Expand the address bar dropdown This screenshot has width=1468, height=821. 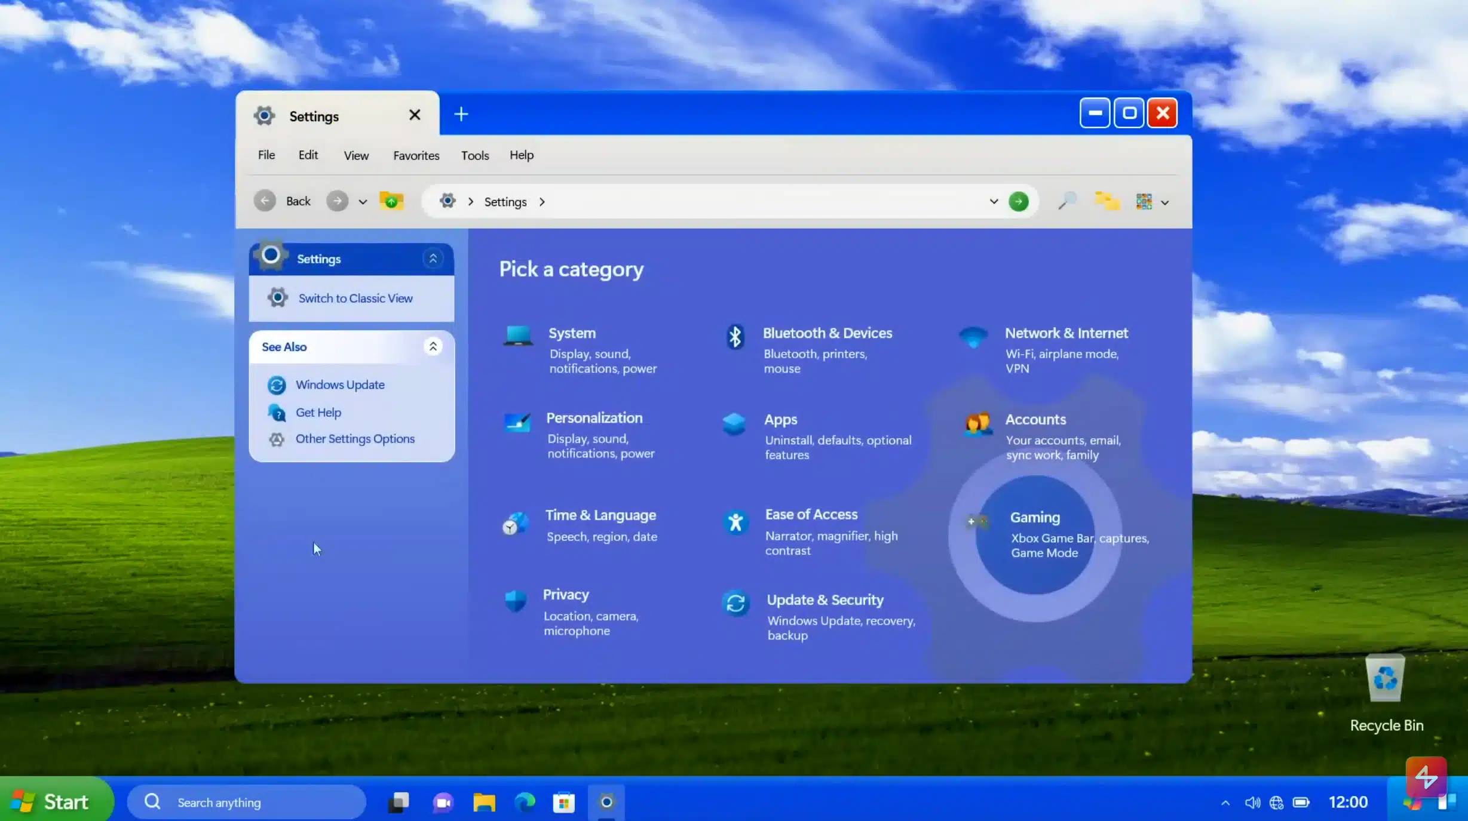pyautogui.click(x=992, y=201)
